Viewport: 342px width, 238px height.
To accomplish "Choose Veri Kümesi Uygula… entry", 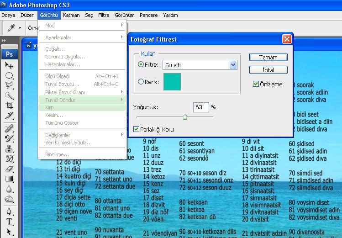I will tap(82, 143).
